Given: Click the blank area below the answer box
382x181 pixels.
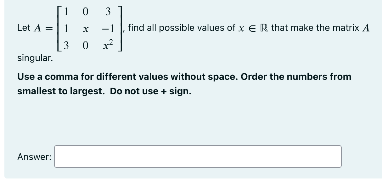Looking at the screenshot, I should coord(189,174).
